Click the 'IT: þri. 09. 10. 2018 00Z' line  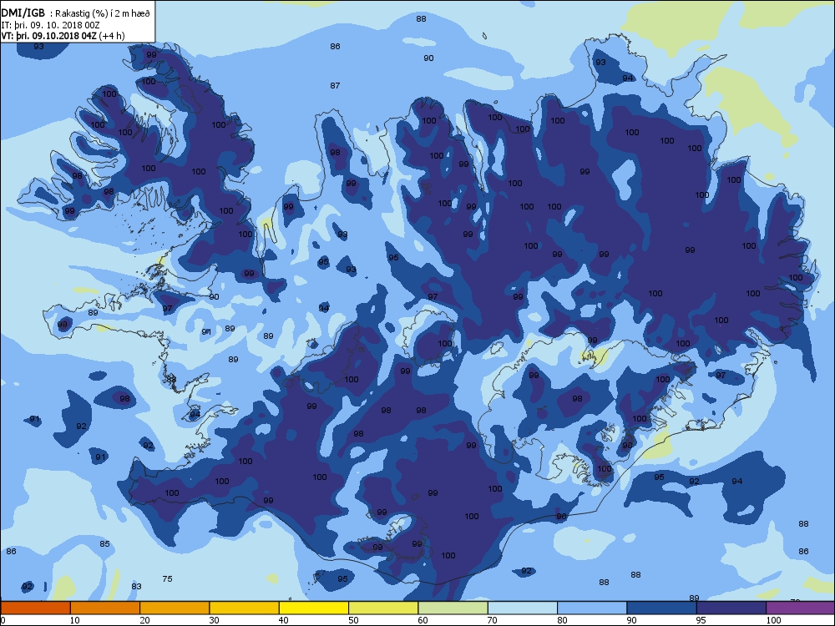point(50,25)
